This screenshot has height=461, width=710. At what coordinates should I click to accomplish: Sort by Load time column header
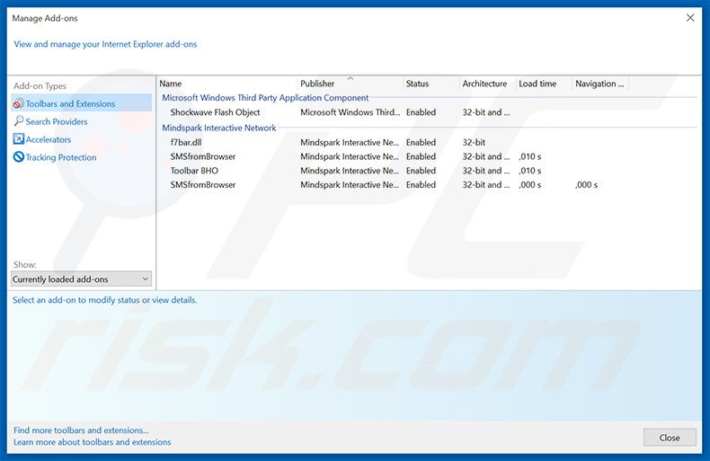537,84
